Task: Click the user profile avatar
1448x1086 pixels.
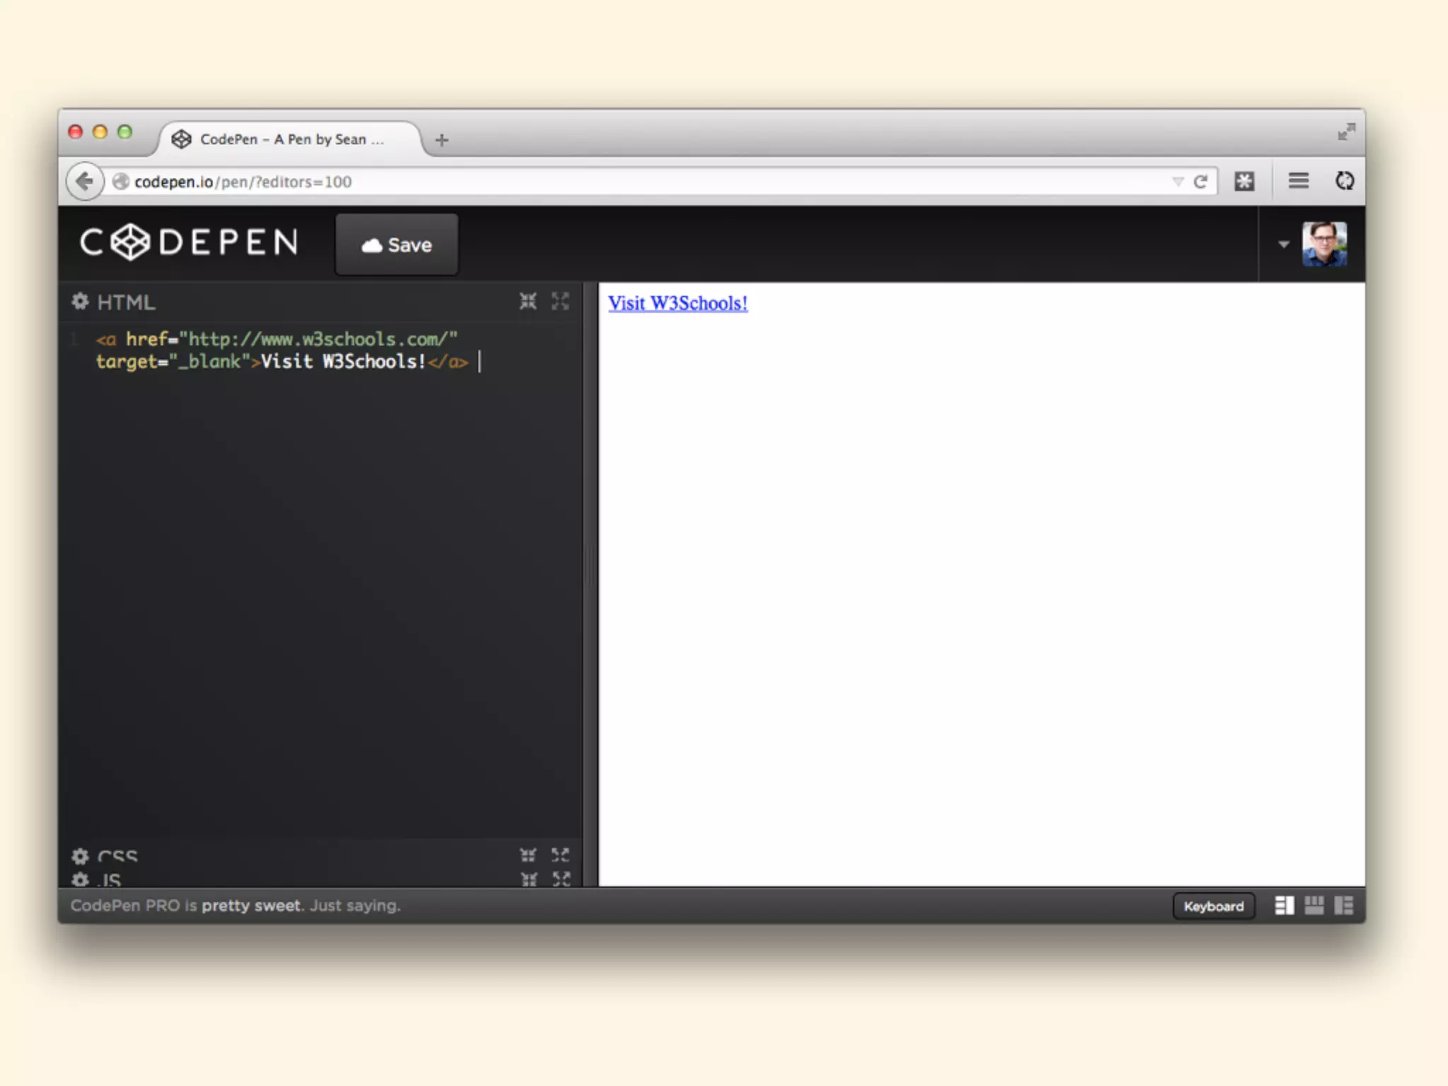Action: point(1324,244)
